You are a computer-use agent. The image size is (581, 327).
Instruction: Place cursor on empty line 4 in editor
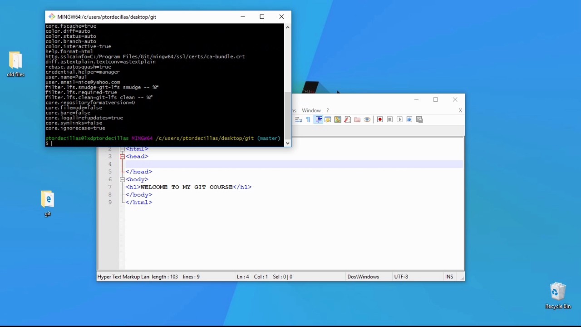(x=294, y=164)
